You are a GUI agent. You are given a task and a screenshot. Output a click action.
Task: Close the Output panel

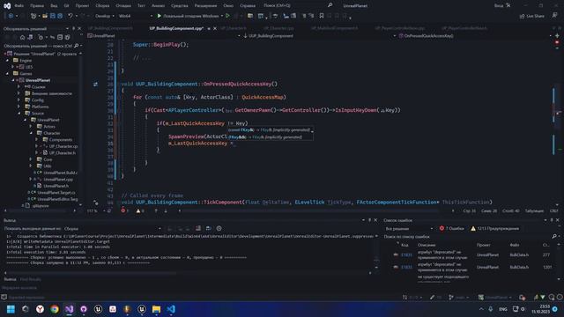(375, 220)
